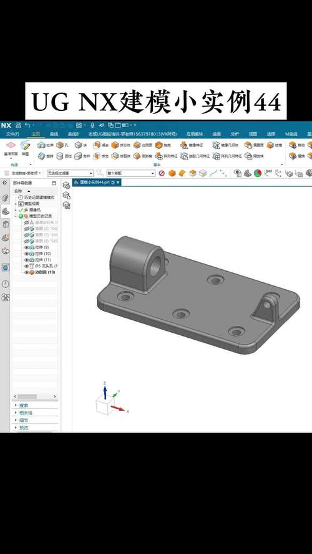Select the Extract Geometry (抽取几何特征) tool
312x554 pixels.
click(x=195, y=156)
